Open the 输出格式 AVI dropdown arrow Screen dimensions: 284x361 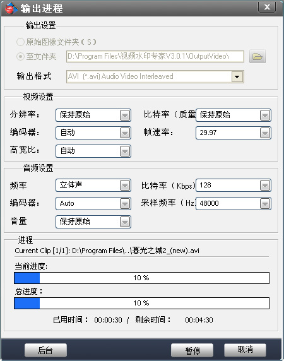click(x=237, y=76)
